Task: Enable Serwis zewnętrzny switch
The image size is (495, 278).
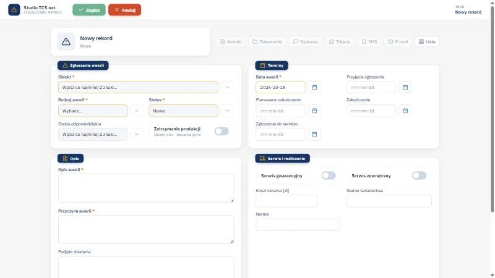Action: pyautogui.click(x=420, y=175)
